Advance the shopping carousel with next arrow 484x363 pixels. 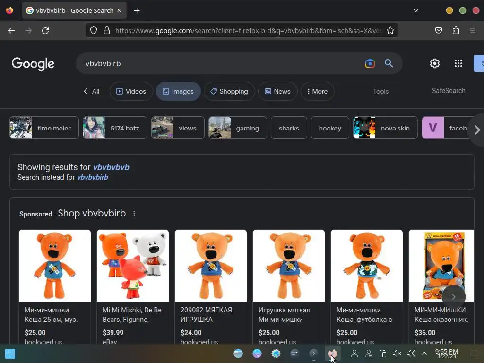(x=453, y=297)
